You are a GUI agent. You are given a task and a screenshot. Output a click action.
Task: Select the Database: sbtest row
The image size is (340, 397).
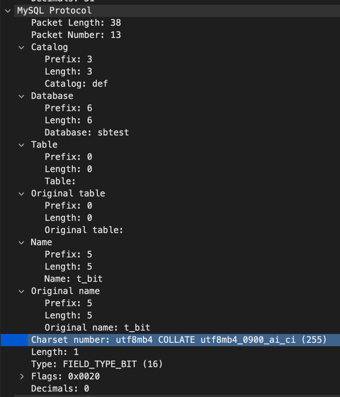click(87, 132)
